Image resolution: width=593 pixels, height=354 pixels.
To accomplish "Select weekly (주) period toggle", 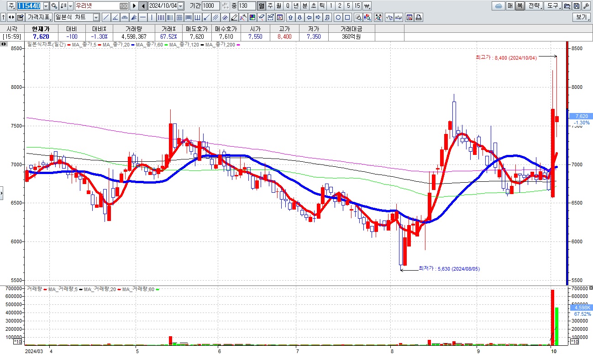I will click(270, 6).
